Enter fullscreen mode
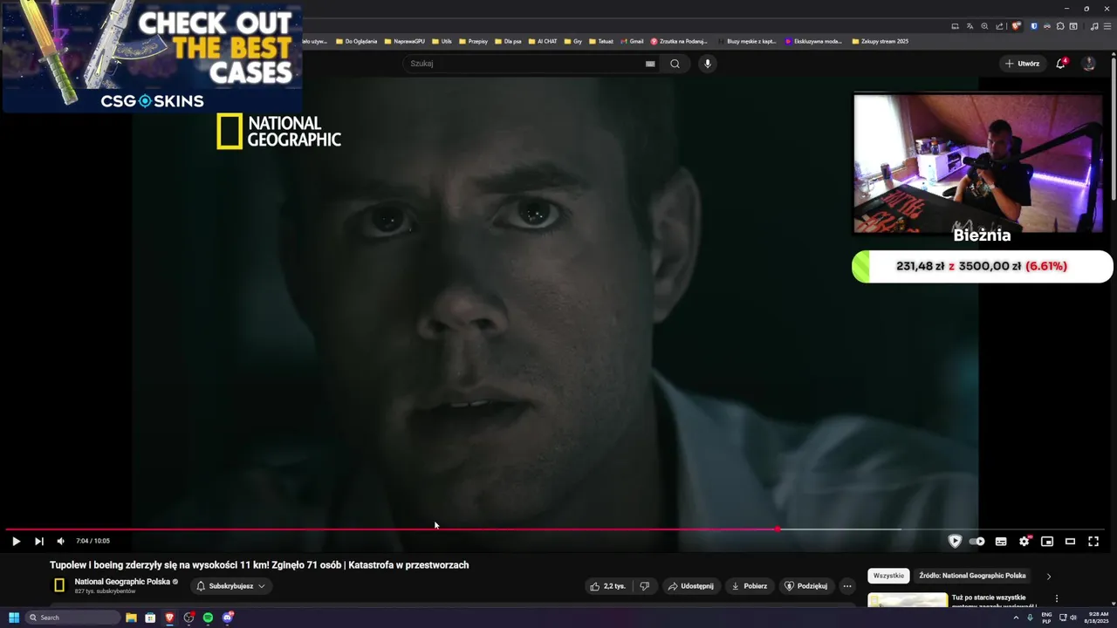The height and width of the screenshot is (628, 1117). pos(1093,541)
